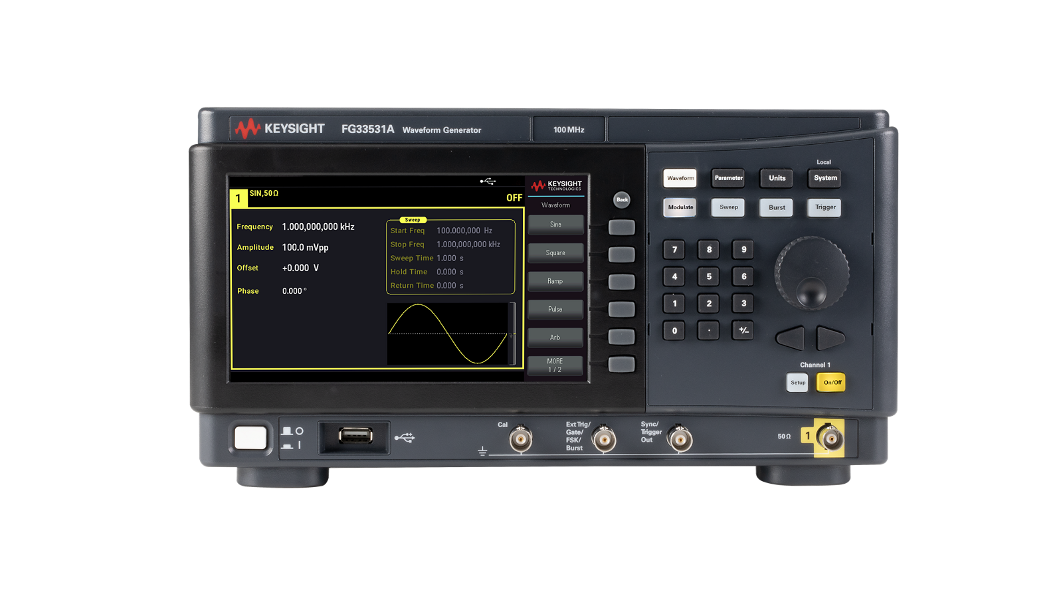Push the front-panel power button

click(250, 438)
